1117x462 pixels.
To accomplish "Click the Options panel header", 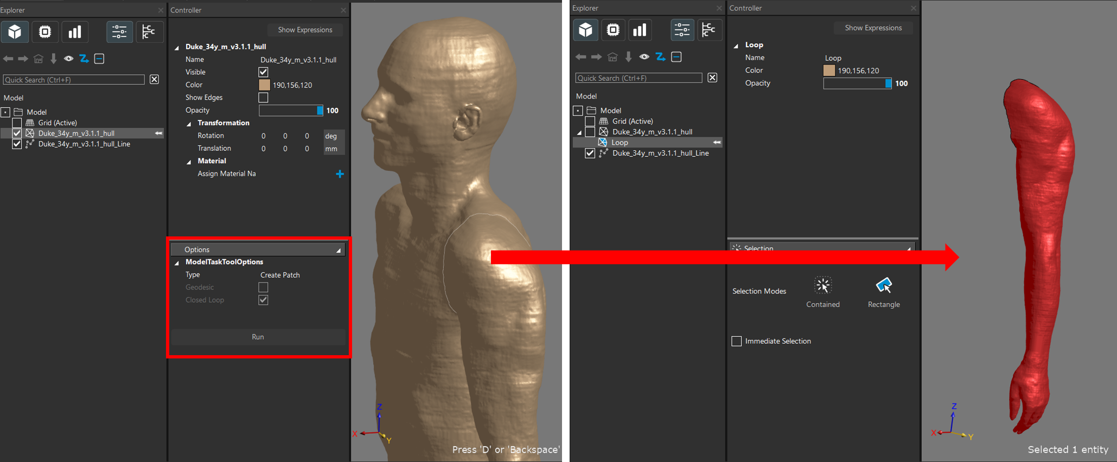I will pos(258,249).
